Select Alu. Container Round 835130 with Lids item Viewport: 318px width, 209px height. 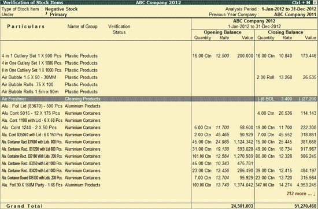(x=32, y=178)
